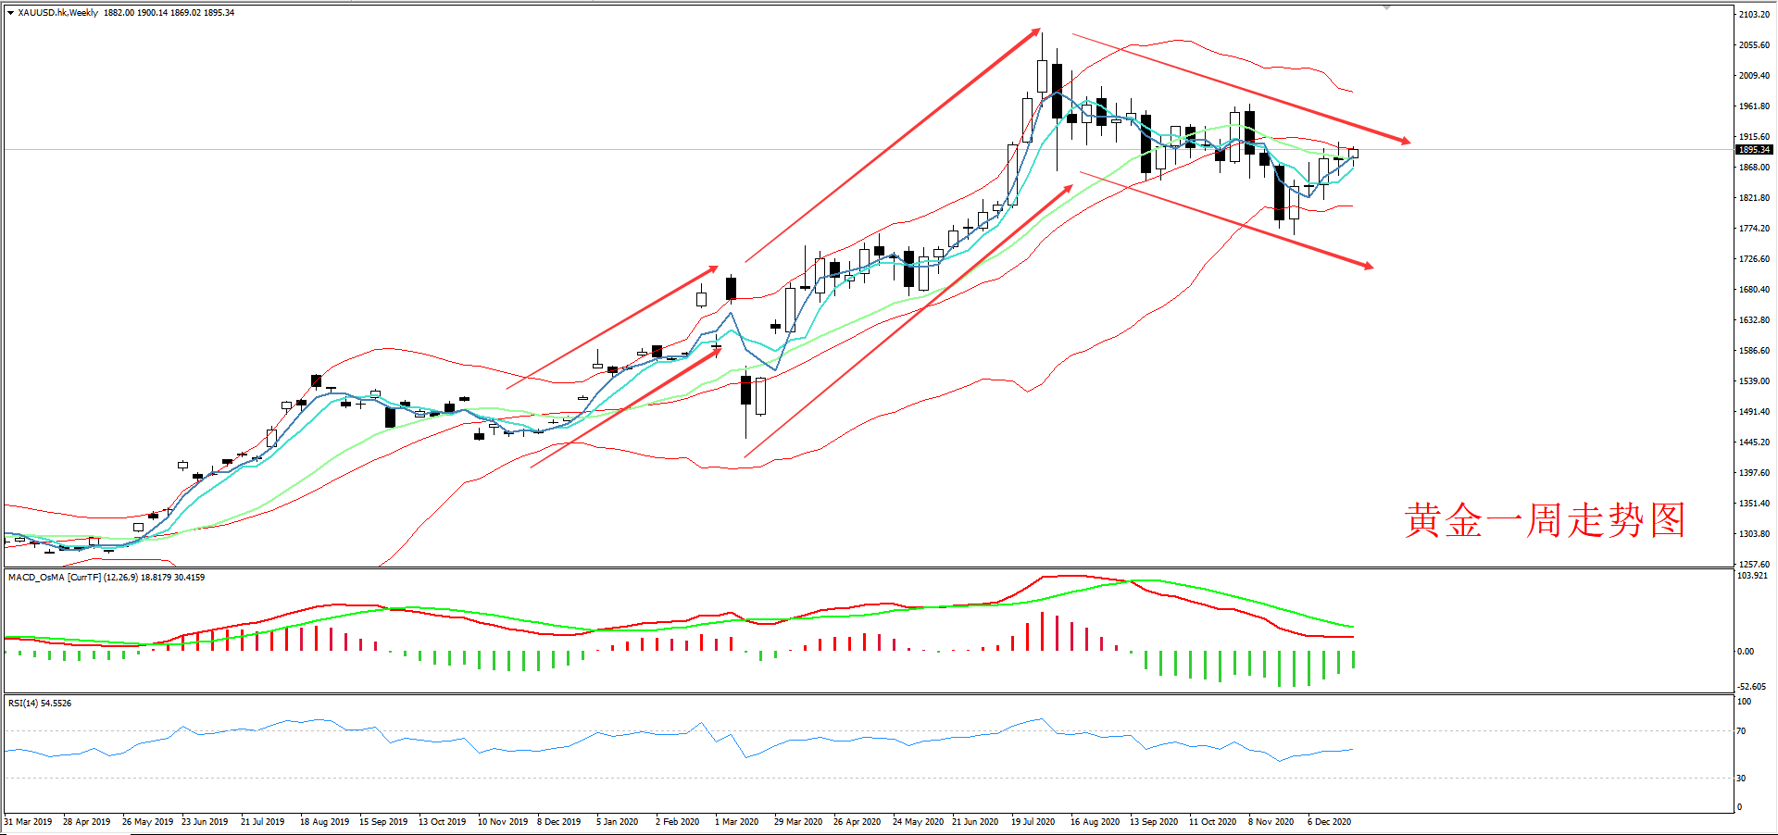Click the 2 Feb 2020 date label
The height and width of the screenshot is (835, 1778).
(677, 821)
